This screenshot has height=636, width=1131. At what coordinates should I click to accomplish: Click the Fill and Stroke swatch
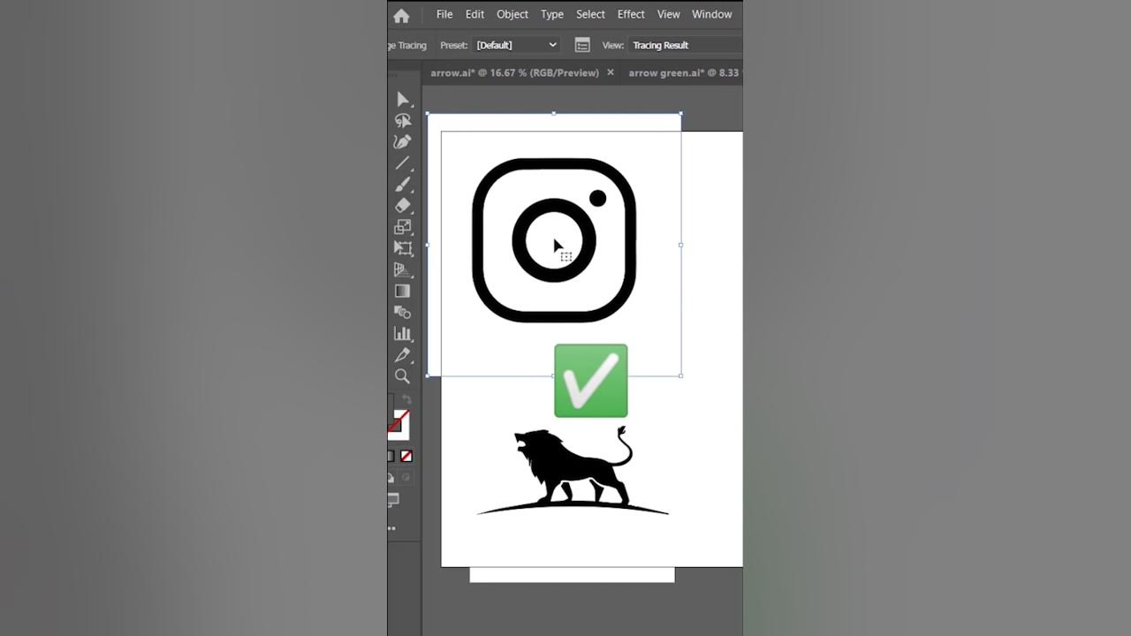pos(399,424)
